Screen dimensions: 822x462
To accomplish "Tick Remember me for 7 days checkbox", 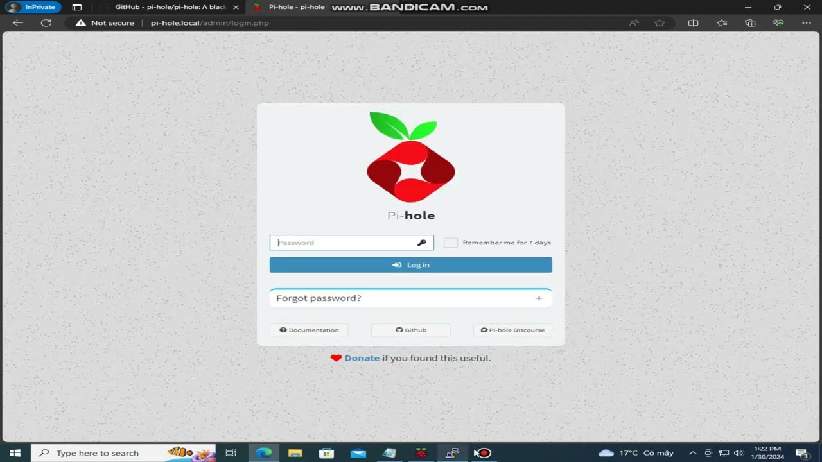I will 451,243.
